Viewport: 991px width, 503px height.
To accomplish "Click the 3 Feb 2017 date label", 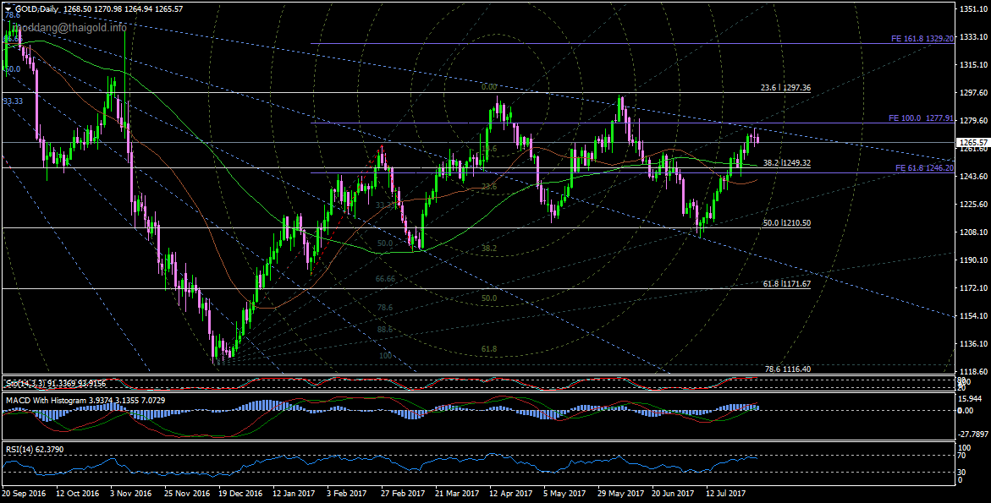I will [x=347, y=493].
